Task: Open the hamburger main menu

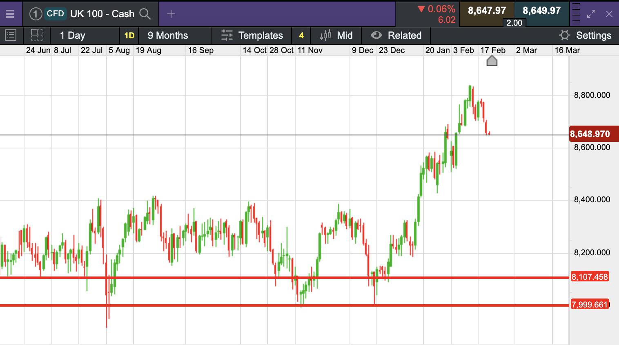Action: coord(10,14)
